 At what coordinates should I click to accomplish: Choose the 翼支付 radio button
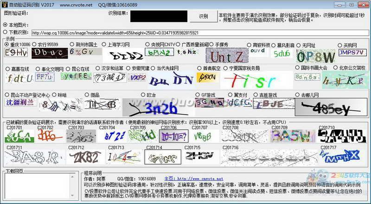[x=230, y=95]
